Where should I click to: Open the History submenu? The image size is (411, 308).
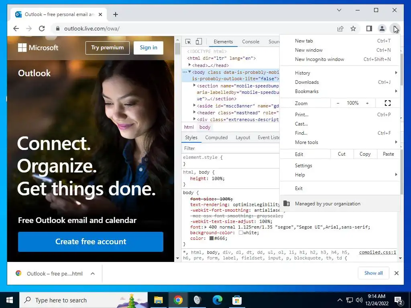340,73
